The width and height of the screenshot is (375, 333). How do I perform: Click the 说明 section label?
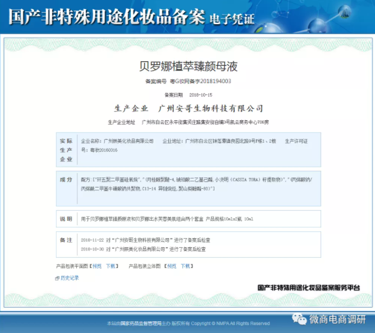pos(66,219)
